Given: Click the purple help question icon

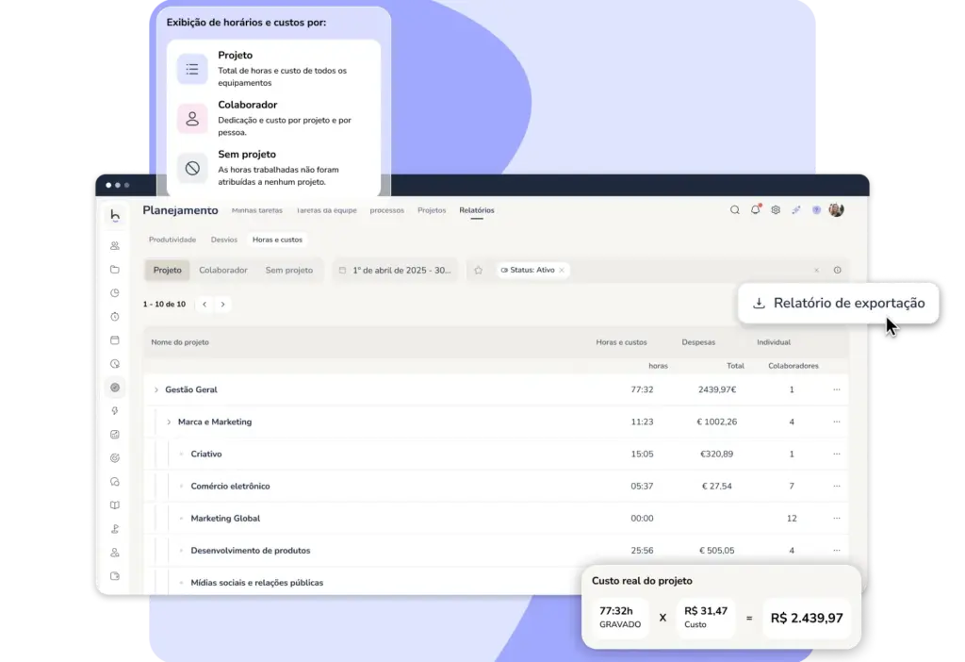Looking at the screenshot, I should (816, 210).
